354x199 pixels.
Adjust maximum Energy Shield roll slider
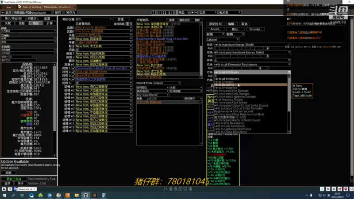click(241, 48)
